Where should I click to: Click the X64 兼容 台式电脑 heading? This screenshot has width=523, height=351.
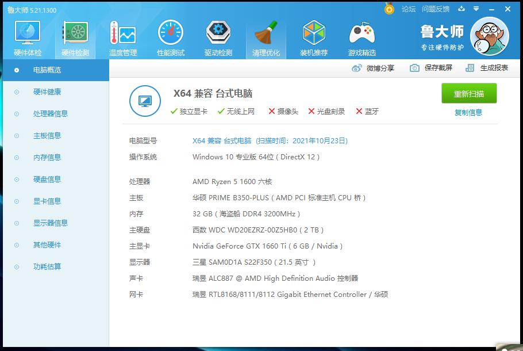213,93
